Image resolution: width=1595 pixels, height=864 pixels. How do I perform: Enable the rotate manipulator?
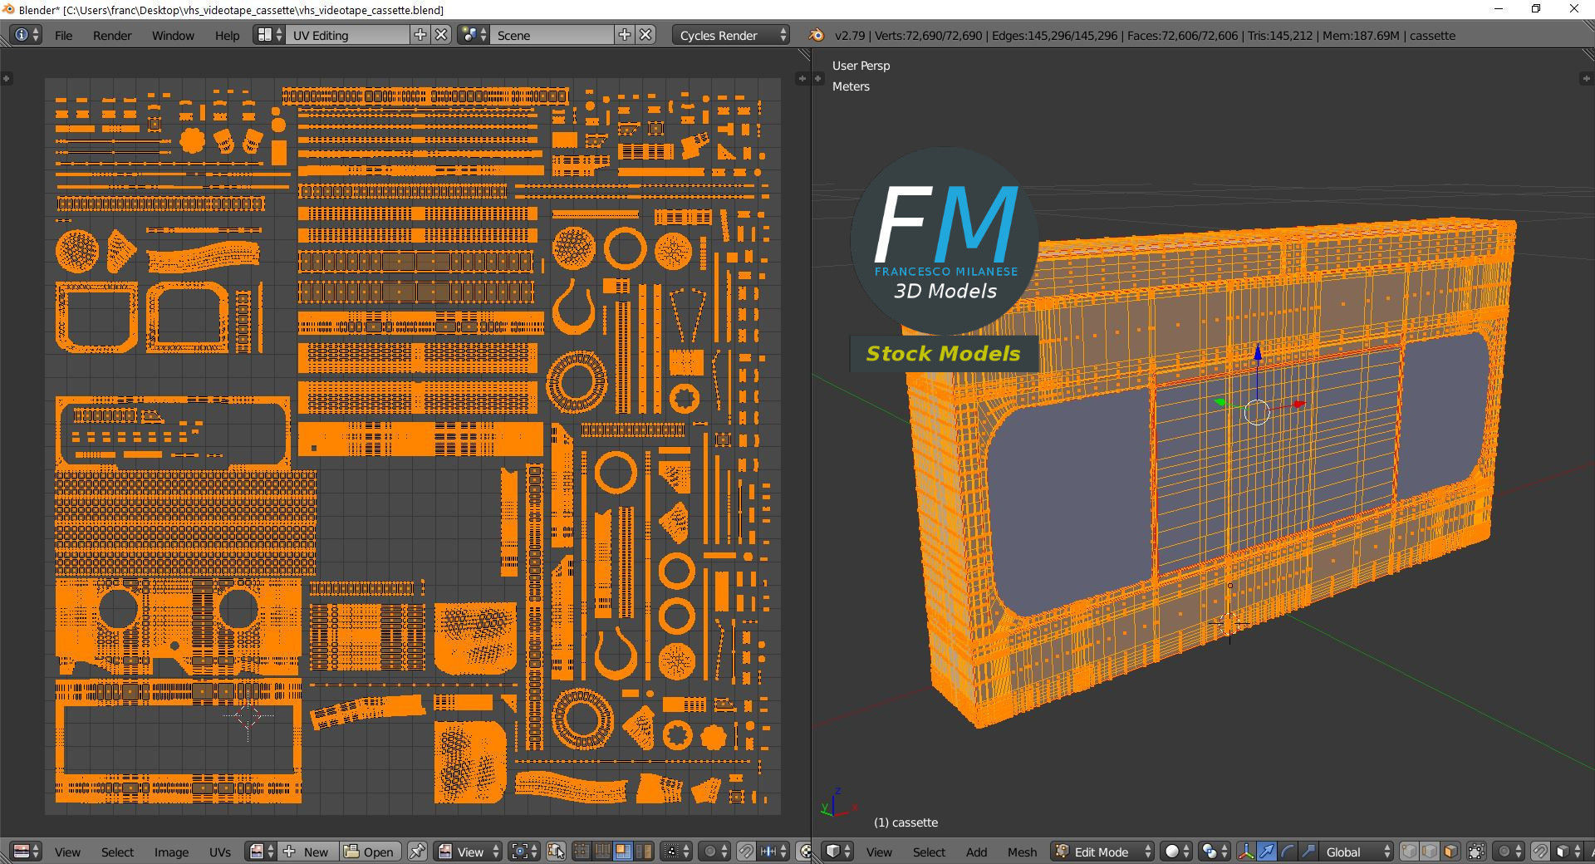(x=1287, y=852)
